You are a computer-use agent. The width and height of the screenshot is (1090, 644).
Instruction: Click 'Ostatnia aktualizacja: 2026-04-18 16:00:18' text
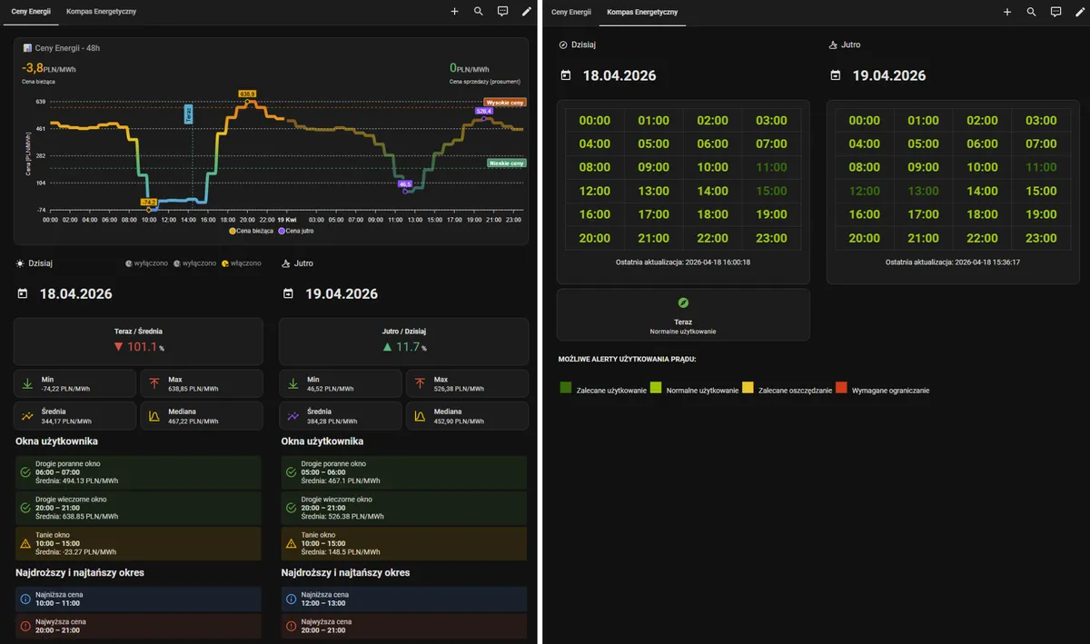(683, 262)
